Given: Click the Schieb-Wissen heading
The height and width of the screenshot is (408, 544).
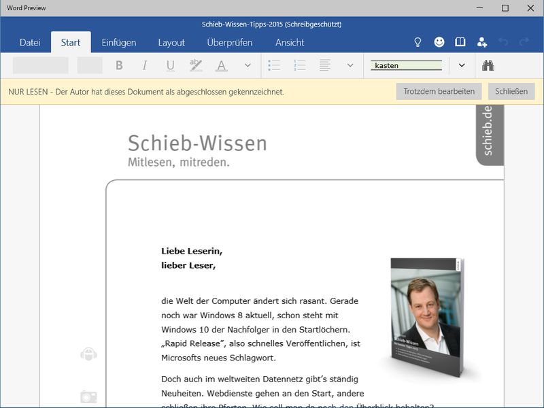Looking at the screenshot, I should (x=197, y=143).
